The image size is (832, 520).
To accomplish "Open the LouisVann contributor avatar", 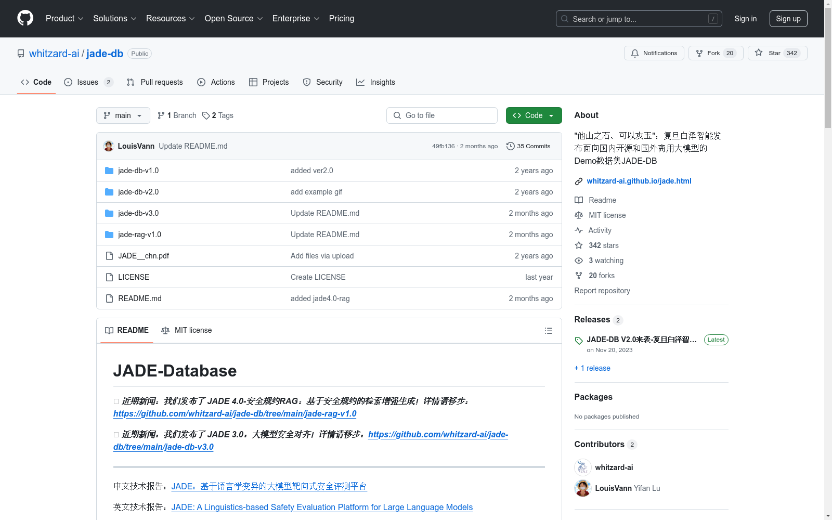I will pyautogui.click(x=583, y=488).
